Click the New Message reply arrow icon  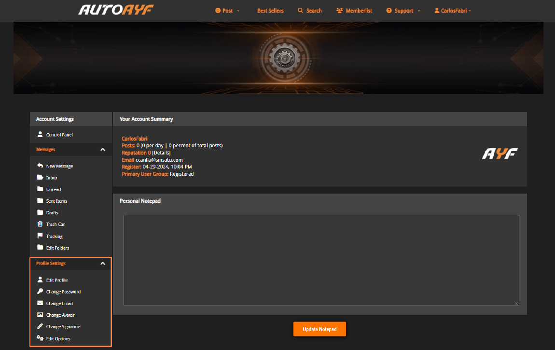click(x=40, y=166)
